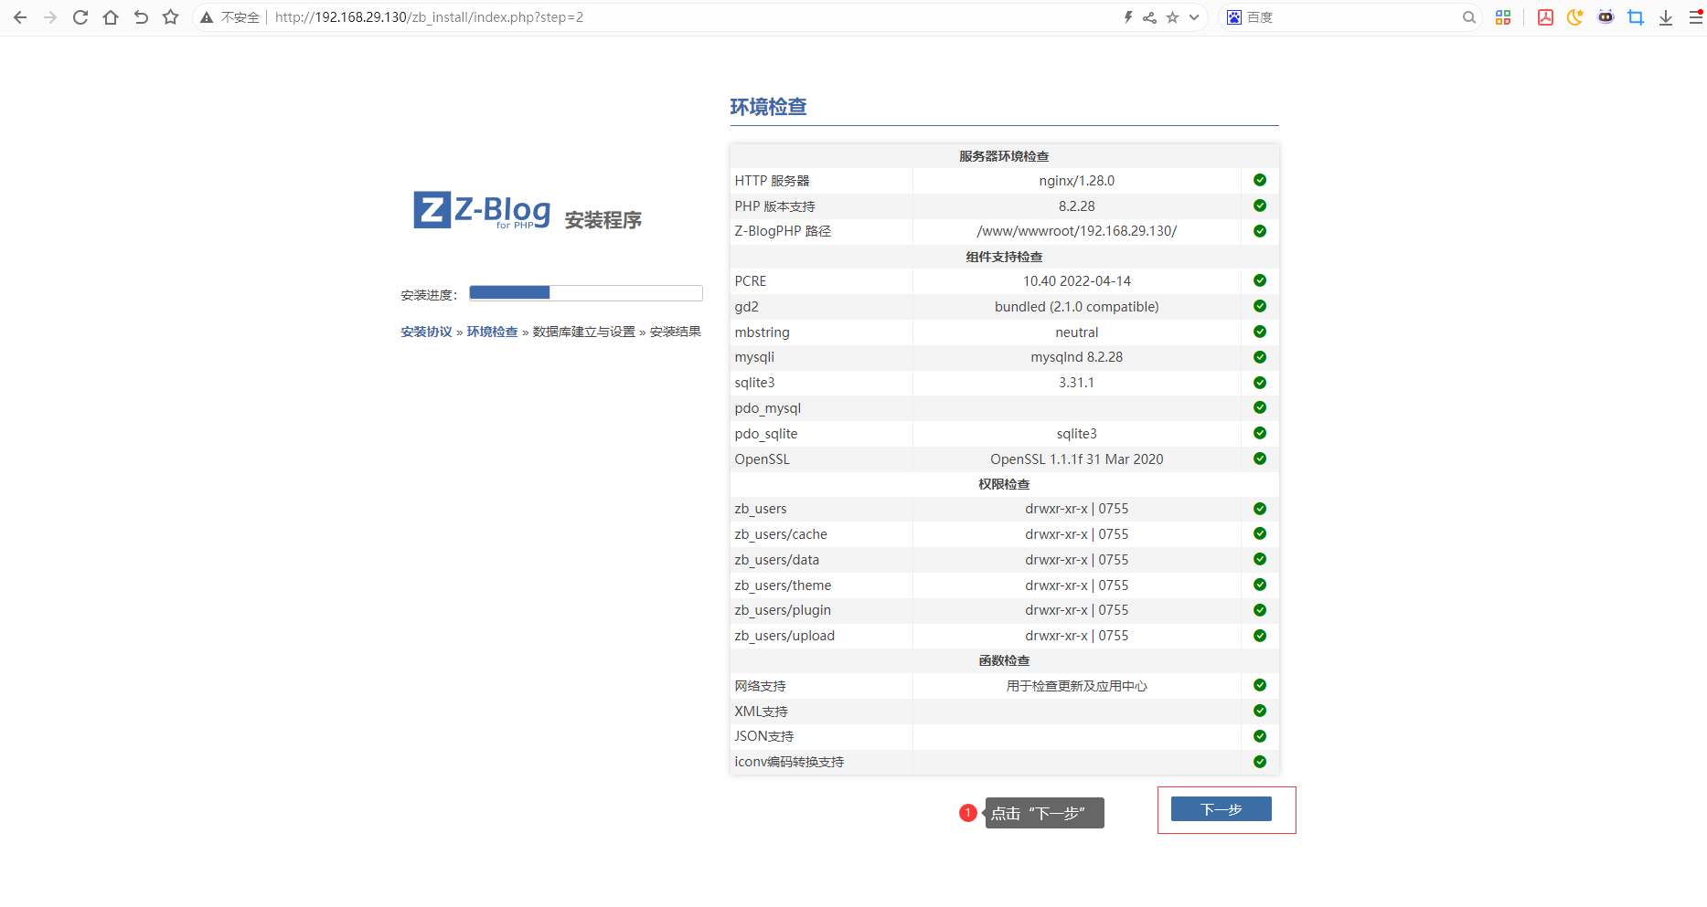Click the 服务器环境检查 section header
The image size is (1707, 907).
click(x=1004, y=156)
